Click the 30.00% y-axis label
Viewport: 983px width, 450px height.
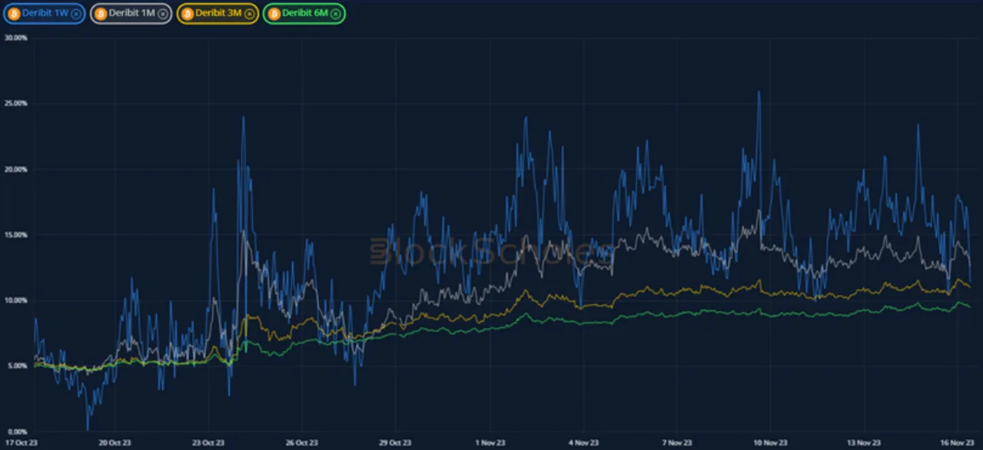tap(15, 37)
